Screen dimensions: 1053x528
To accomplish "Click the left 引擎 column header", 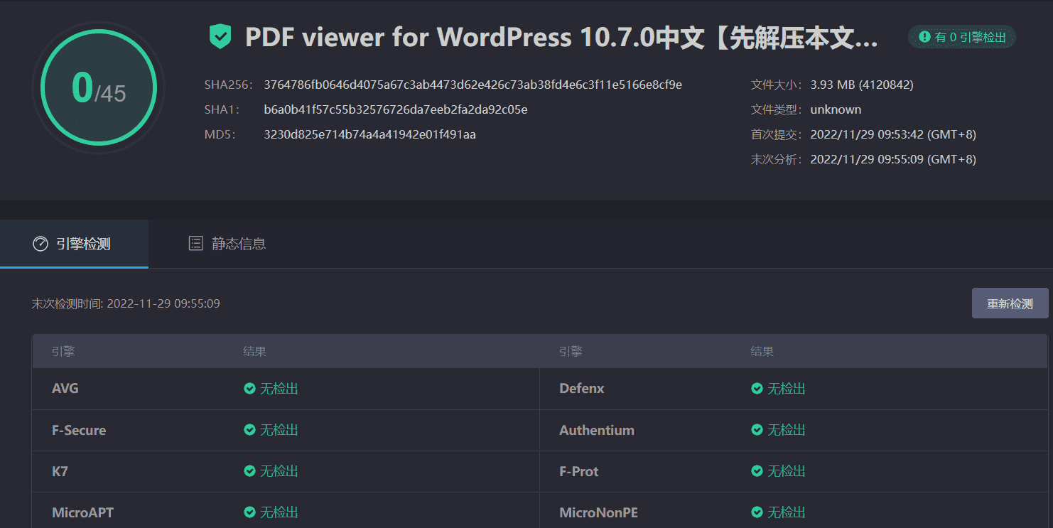I will pyautogui.click(x=63, y=351).
